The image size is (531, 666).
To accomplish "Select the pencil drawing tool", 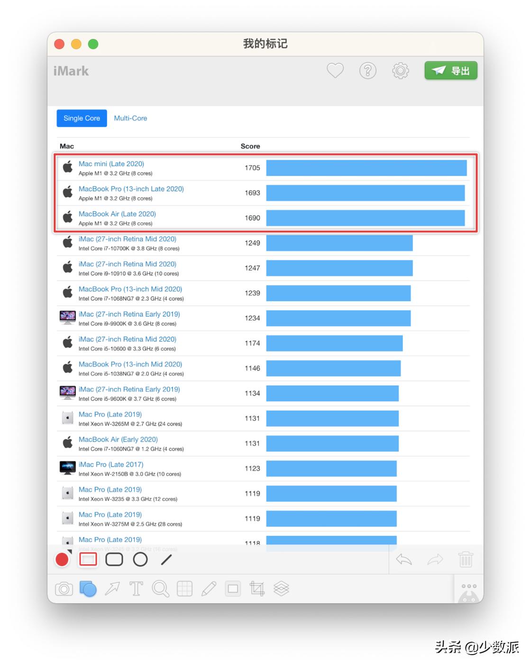I will point(209,589).
